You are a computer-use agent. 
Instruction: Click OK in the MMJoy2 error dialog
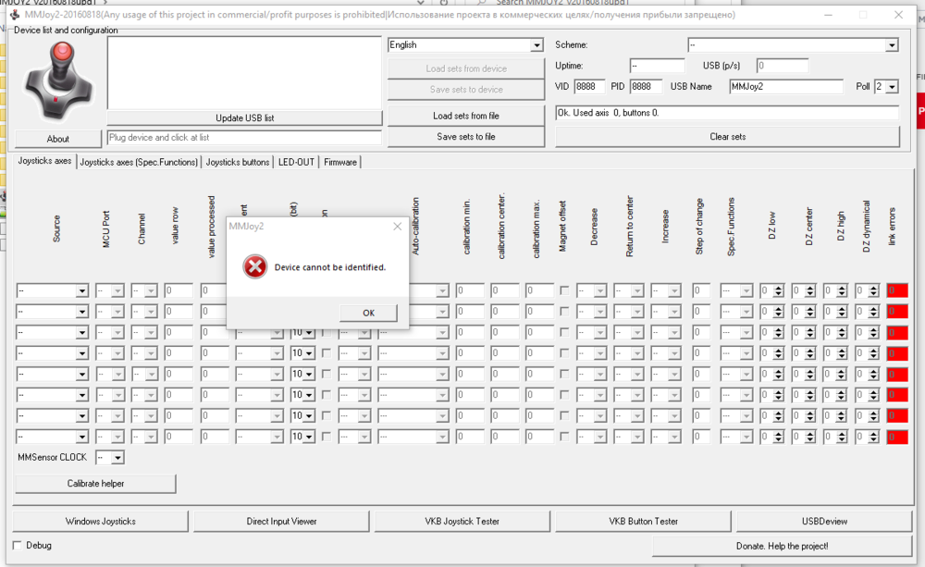coord(368,313)
